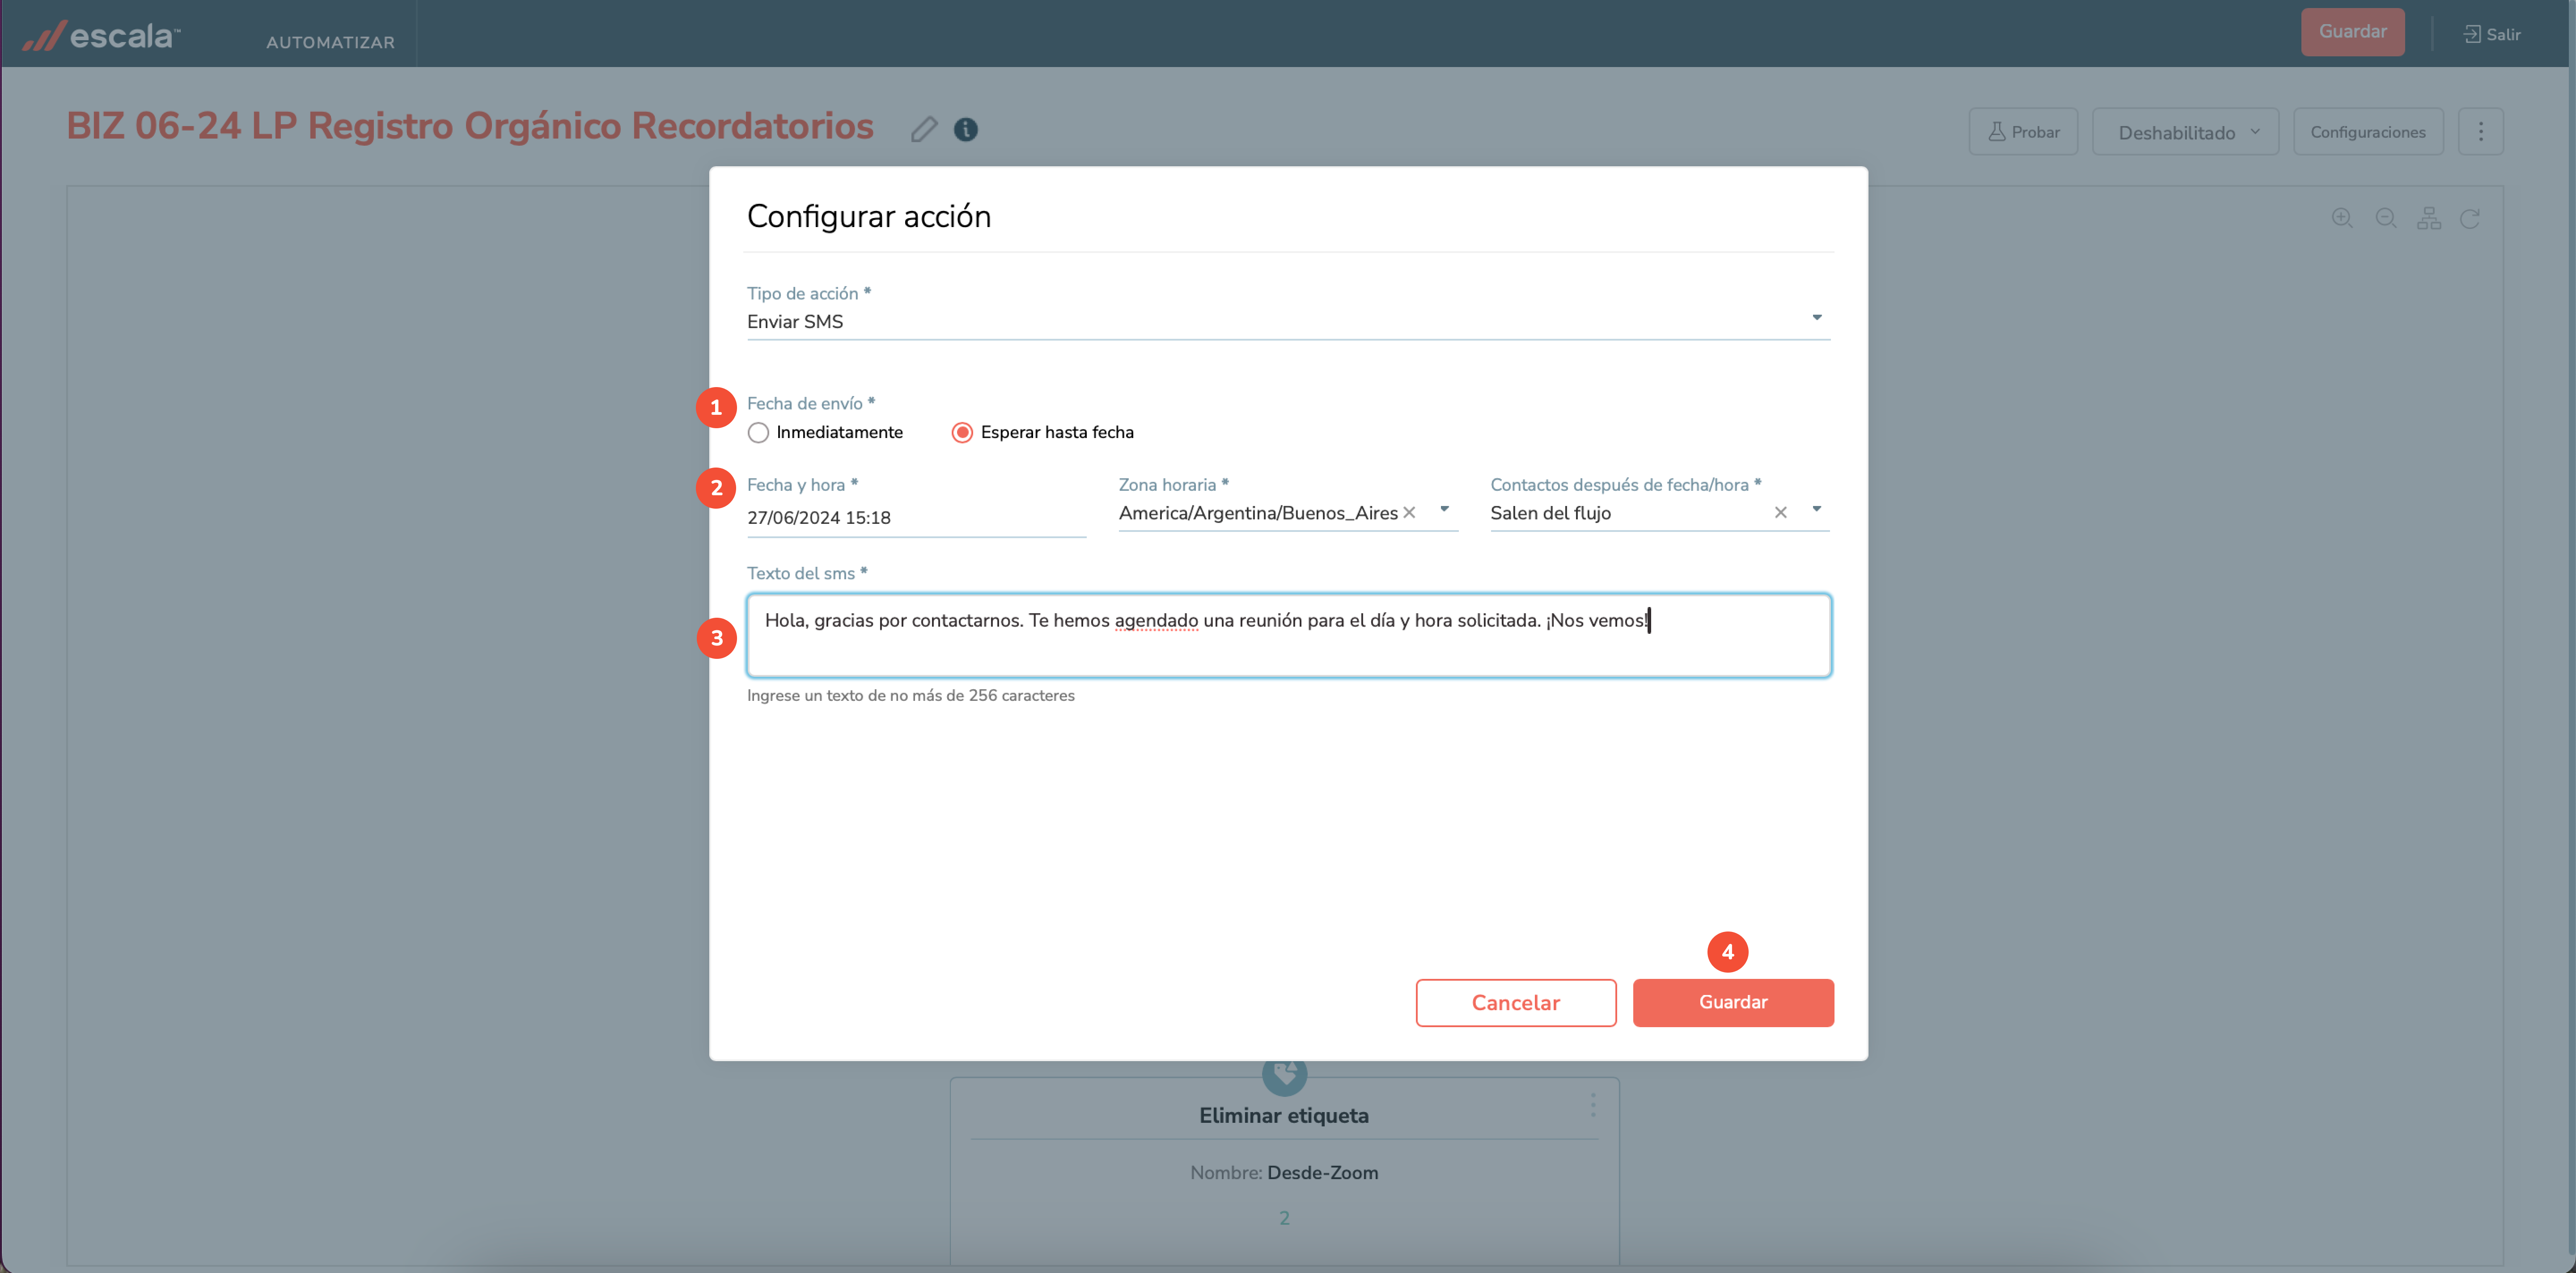This screenshot has width=2576, height=1273.
Task: Click the zoom out canvas icon
Action: [x=2386, y=218]
